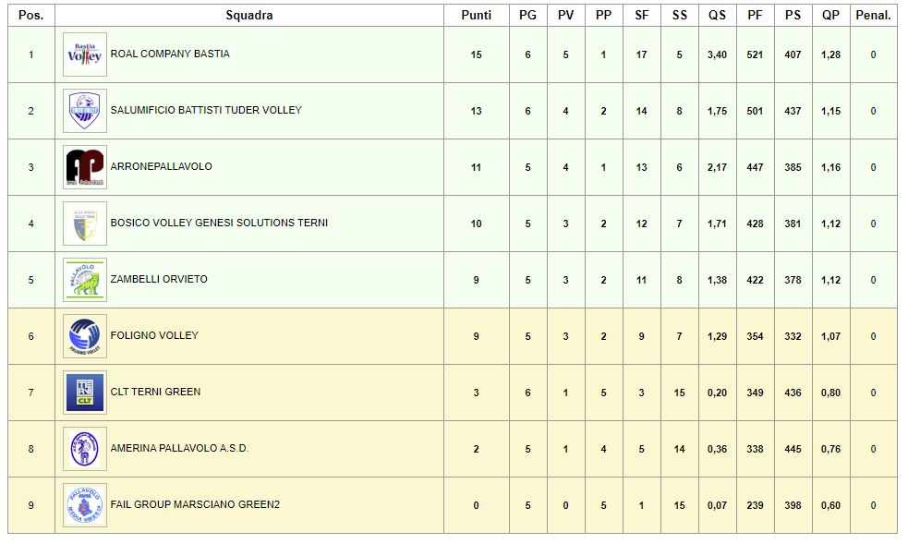Click the AMERINA PALLAVOLO A.S.D. team name
908x544 pixels.
pos(179,448)
